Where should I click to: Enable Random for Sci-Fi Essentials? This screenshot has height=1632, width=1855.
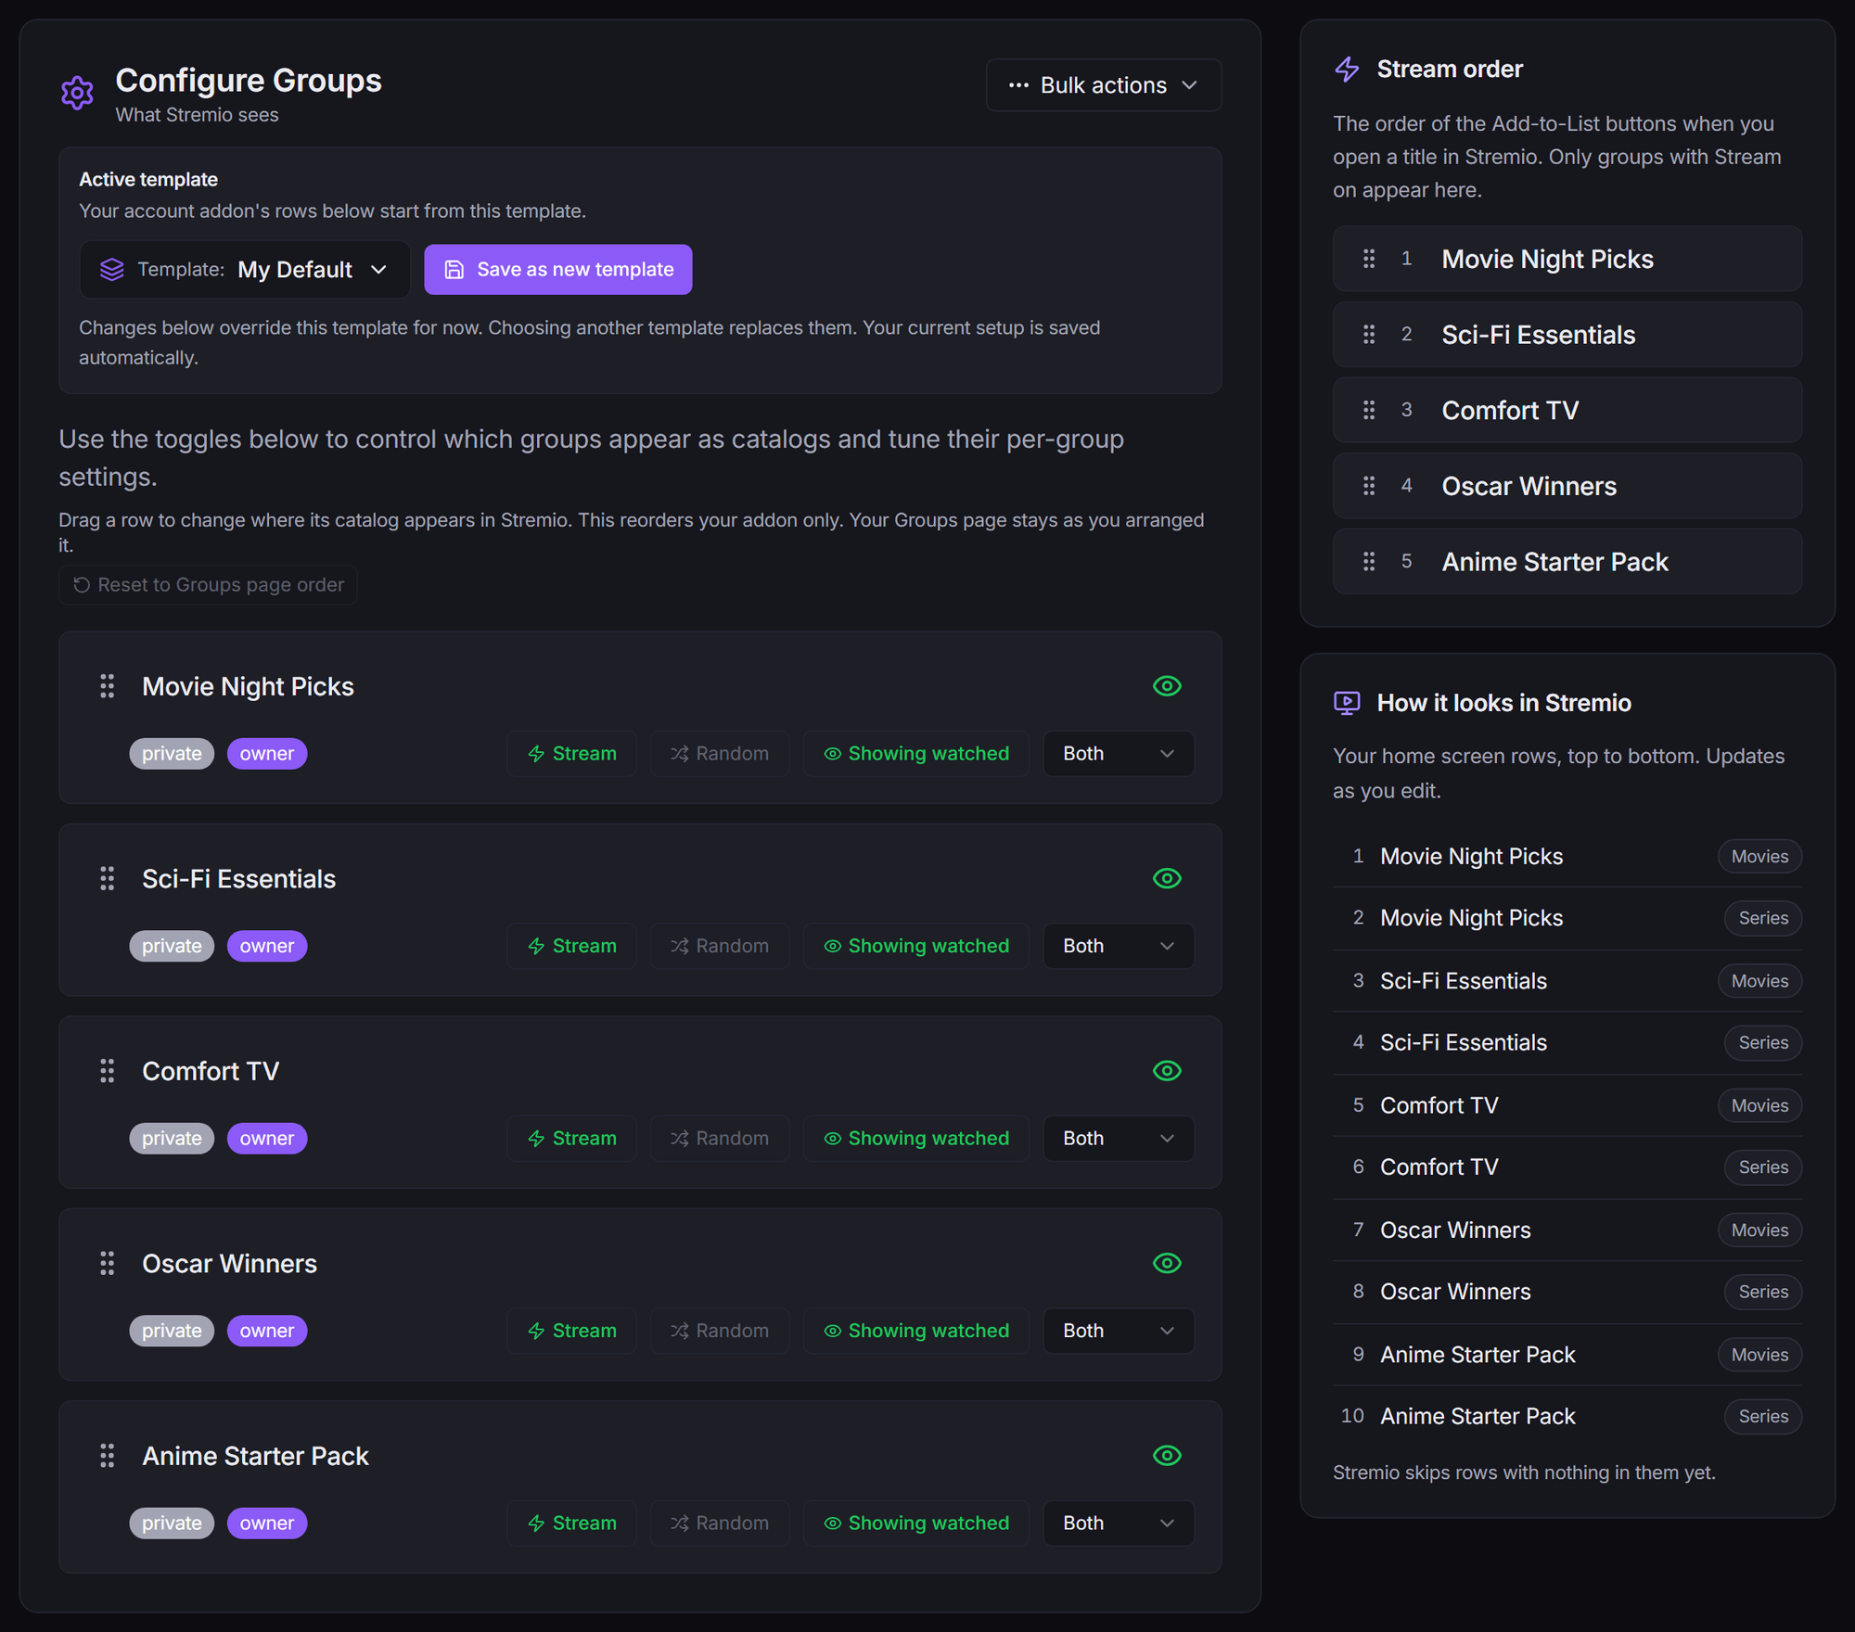point(720,946)
